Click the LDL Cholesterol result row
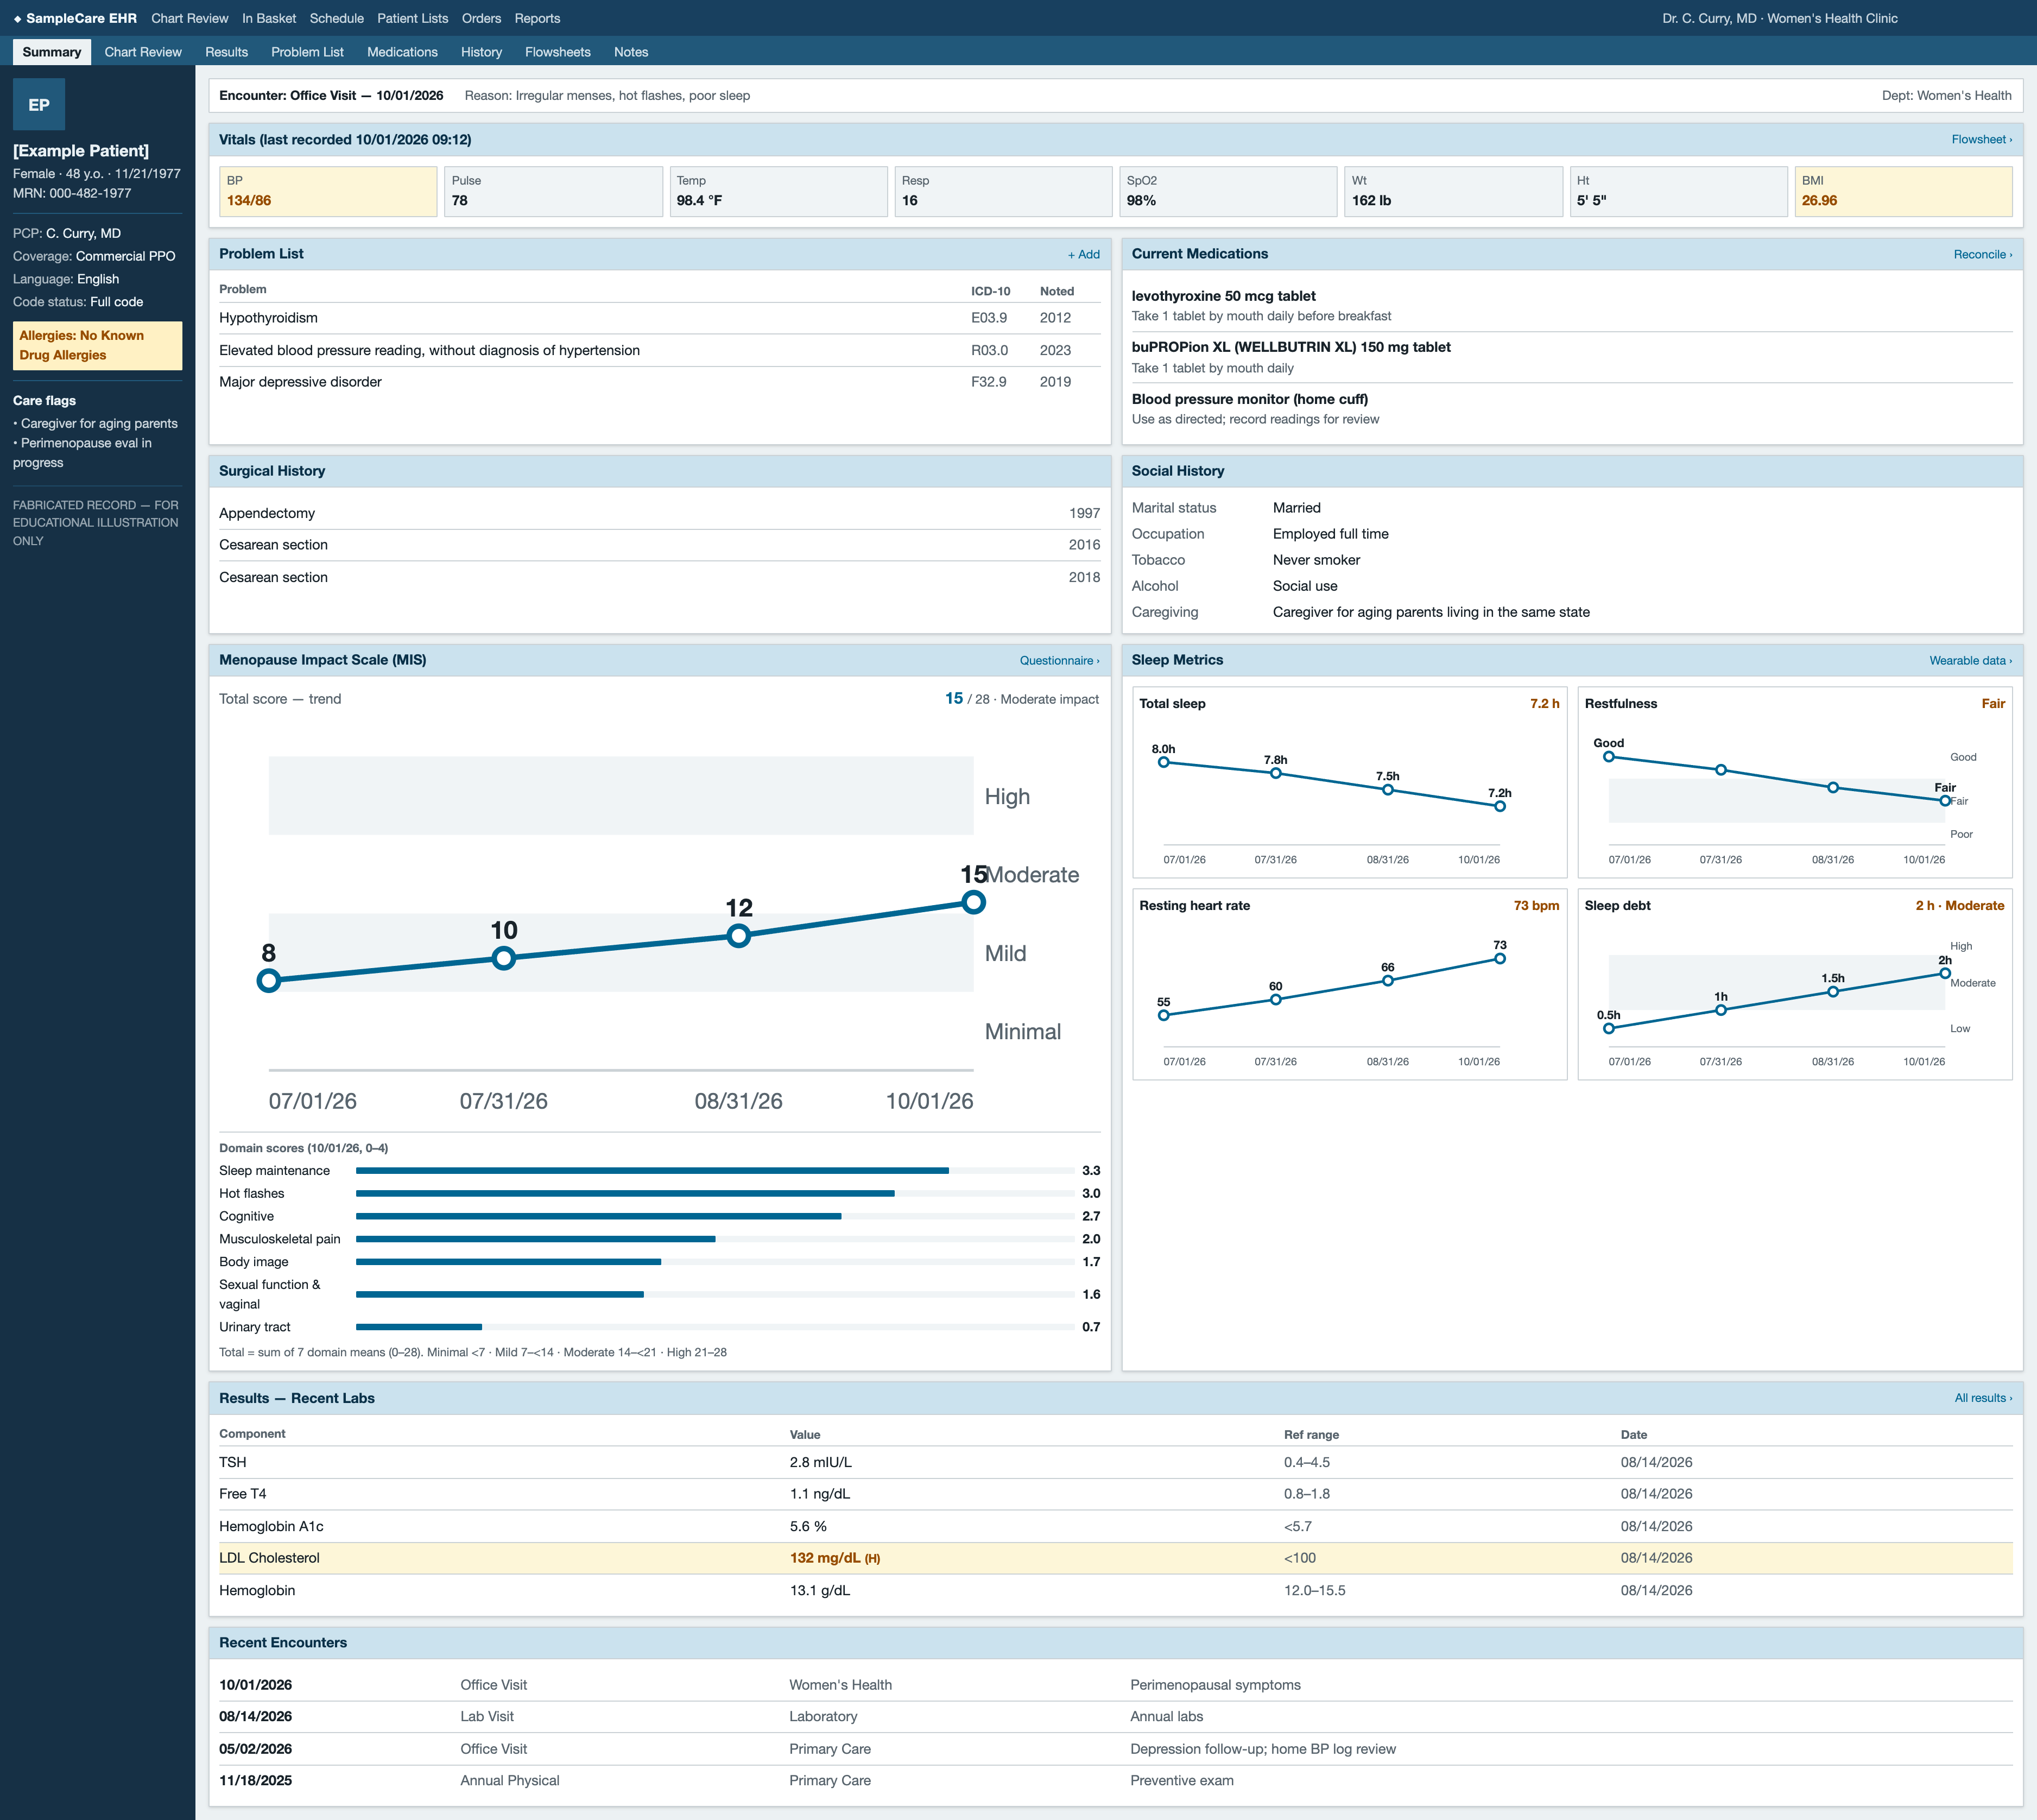Image resolution: width=2037 pixels, height=1820 pixels. coord(1115,1558)
